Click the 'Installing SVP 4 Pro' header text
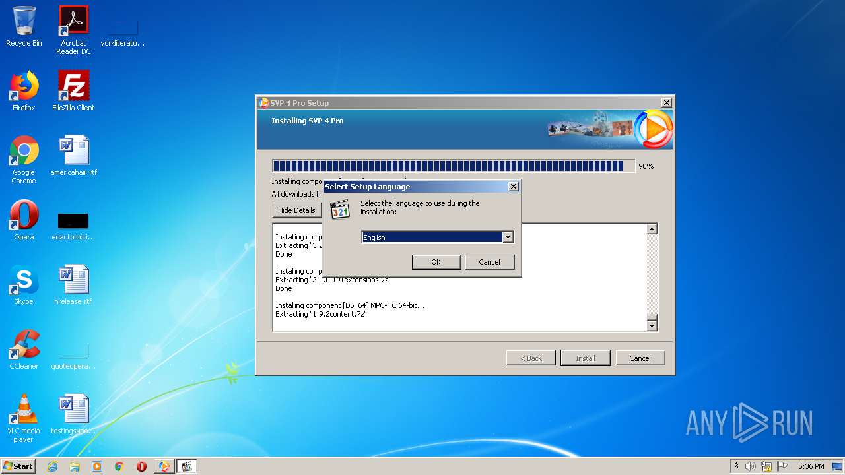This screenshot has width=845, height=475. 308,121
